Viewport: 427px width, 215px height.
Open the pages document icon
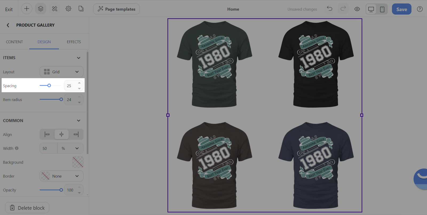(x=81, y=9)
